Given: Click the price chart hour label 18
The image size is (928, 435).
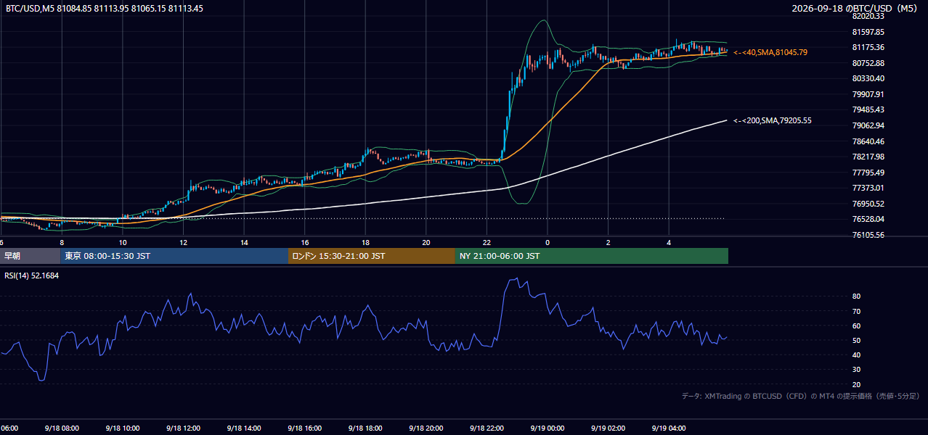Looking at the screenshot, I should pos(365,242).
